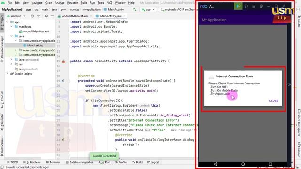Tap the Android home navigation button
Image resolution: width=301 pixels, height=169 pixels.
[243, 164]
